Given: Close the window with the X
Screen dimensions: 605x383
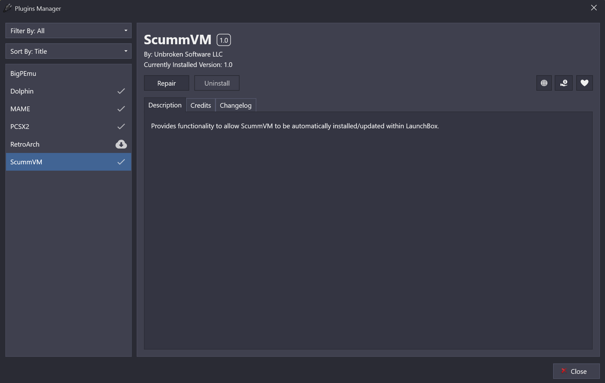Looking at the screenshot, I should [594, 8].
